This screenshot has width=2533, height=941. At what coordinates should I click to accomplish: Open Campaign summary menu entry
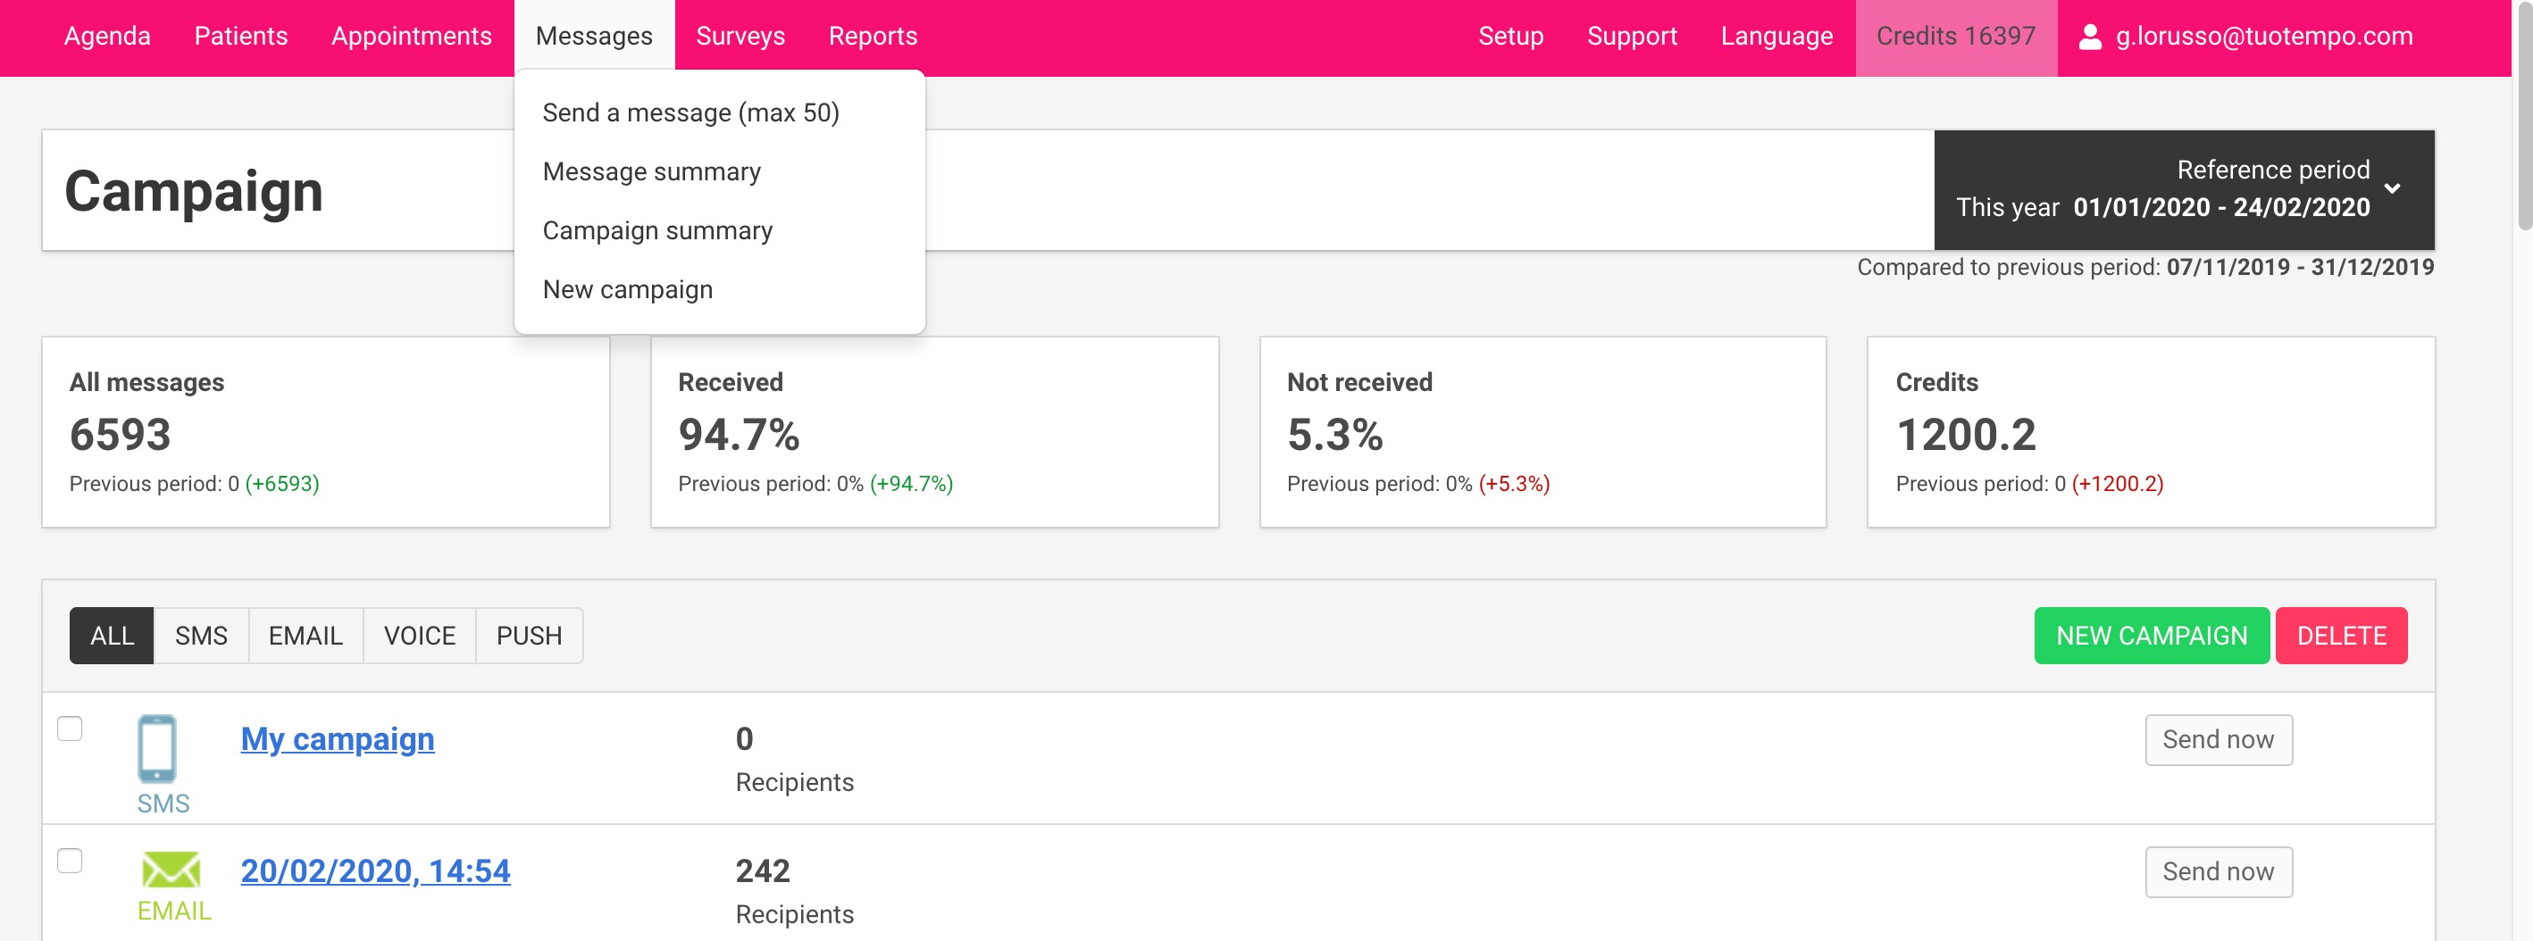coord(656,230)
